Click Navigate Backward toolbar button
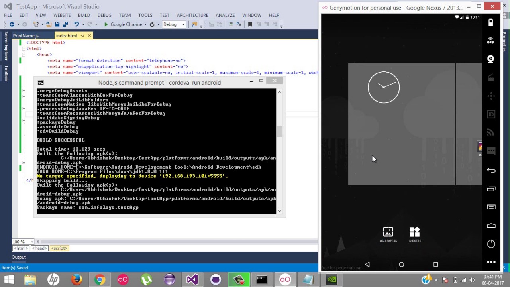This screenshot has width=510, height=287. (x=12, y=24)
